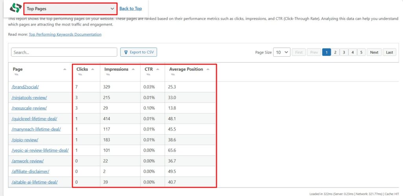The width and height of the screenshot is (403, 196).
Task: Jump to page 5 of results
Action: (x=361, y=52)
